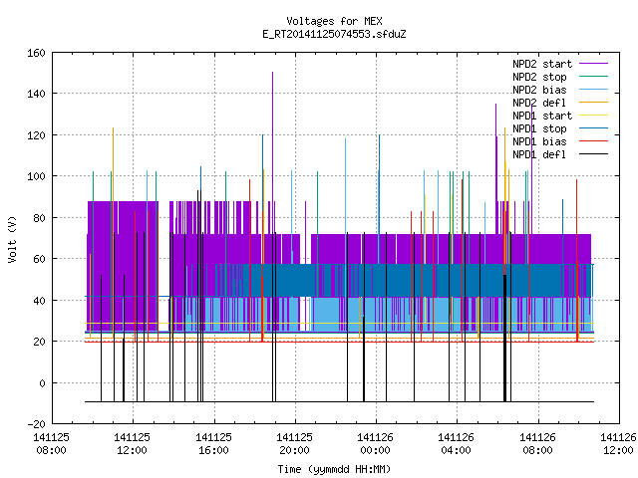Screen dimensions: 638x478
Task: Click the NPD1 start legend label
Action: click(x=542, y=116)
